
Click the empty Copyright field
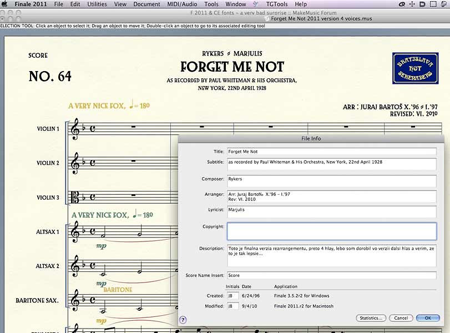pyautogui.click(x=332, y=231)
